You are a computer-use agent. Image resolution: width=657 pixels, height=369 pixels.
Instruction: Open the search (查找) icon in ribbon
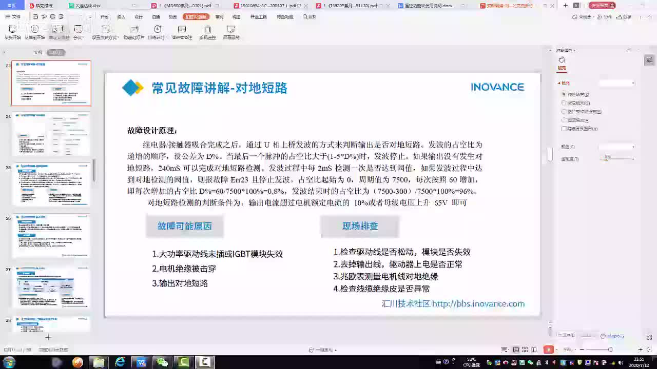(310, 17)
